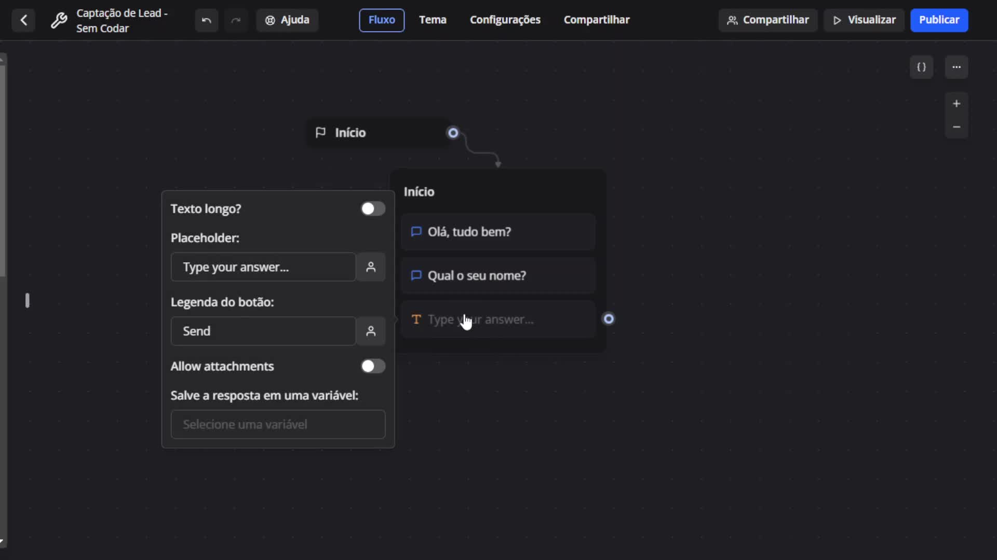Select the 'Qual o seu nome?' bubble

[x=497, y=275]
